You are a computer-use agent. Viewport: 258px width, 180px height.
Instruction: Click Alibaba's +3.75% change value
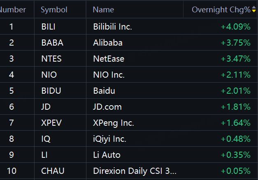pos(235,43)
